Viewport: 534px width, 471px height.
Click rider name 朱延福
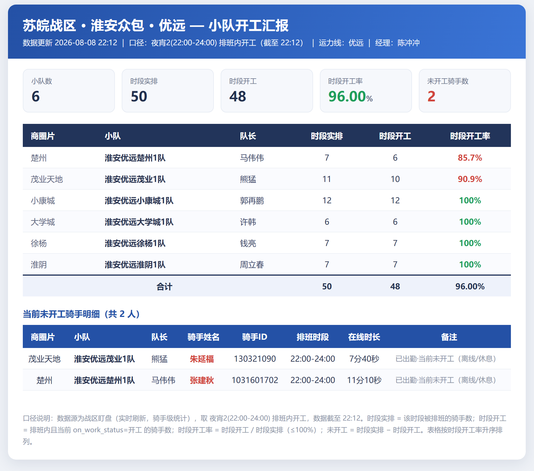(x=202, y=359)
